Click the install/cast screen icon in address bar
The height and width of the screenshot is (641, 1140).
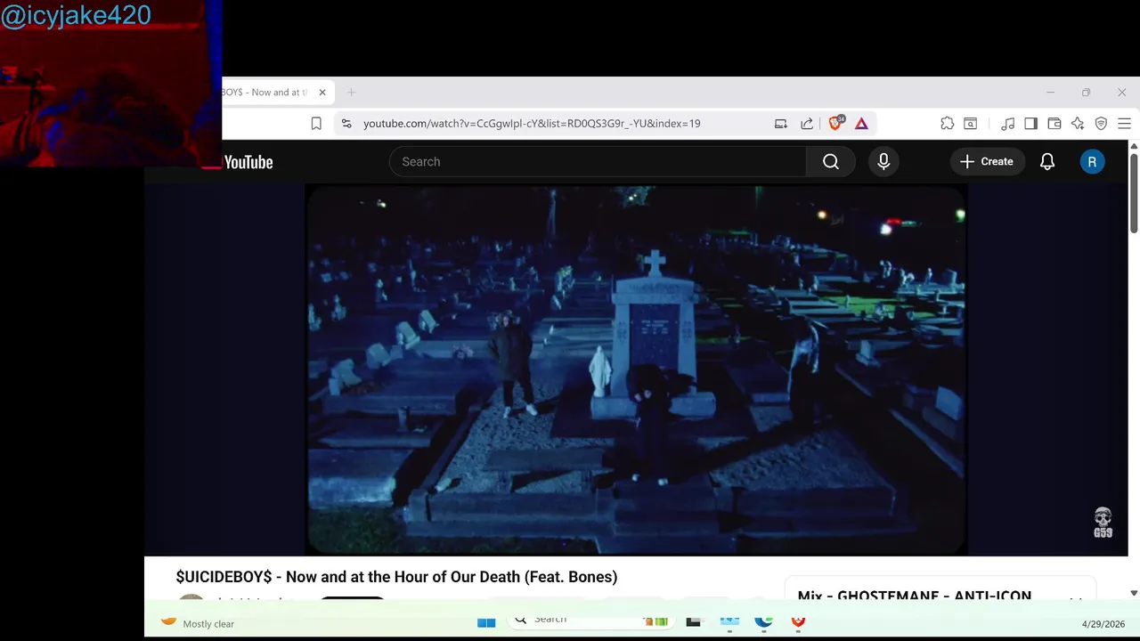pyautogui.click(x=781, y=124)
